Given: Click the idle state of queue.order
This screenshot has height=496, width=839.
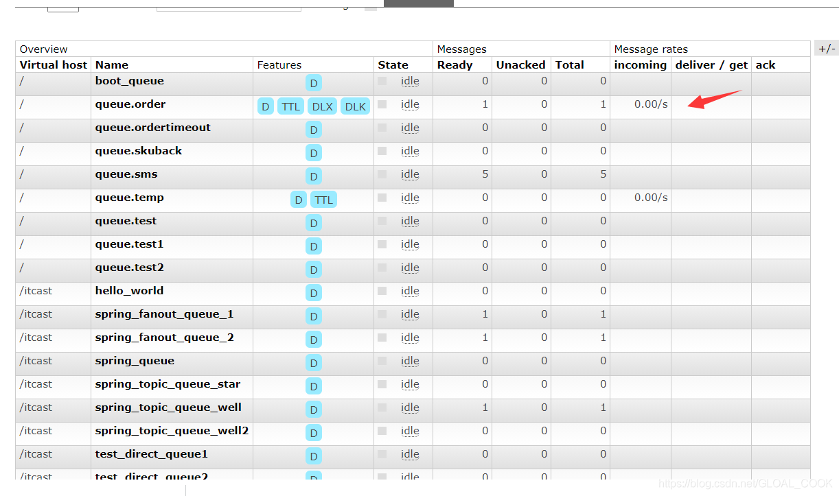Looking at the screenshot, I should click(x=410, y=104).
